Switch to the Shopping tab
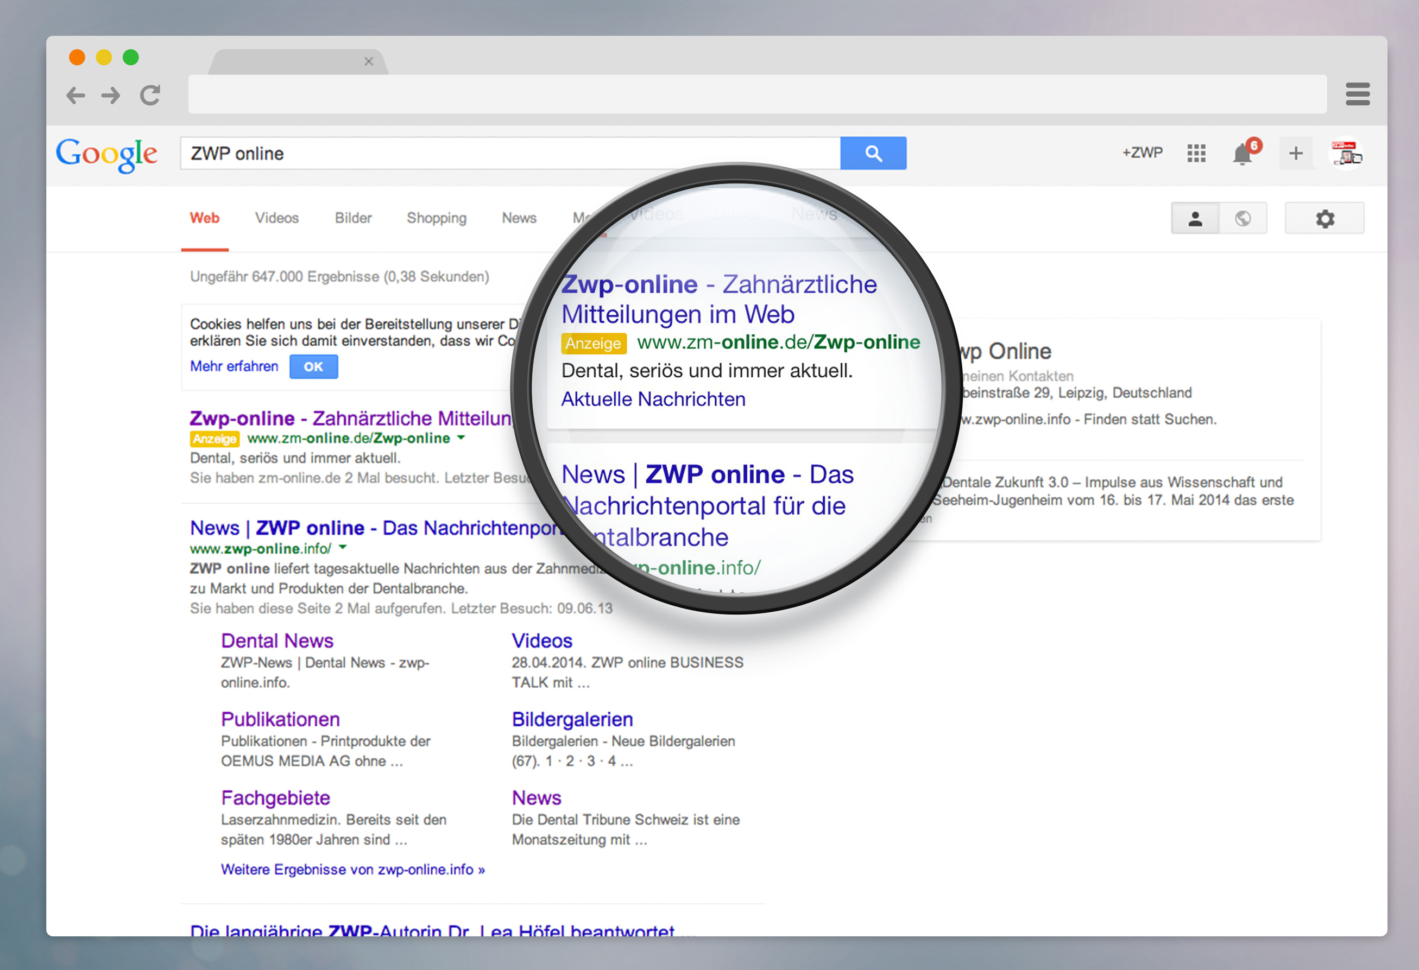 (x=437, y=218)
